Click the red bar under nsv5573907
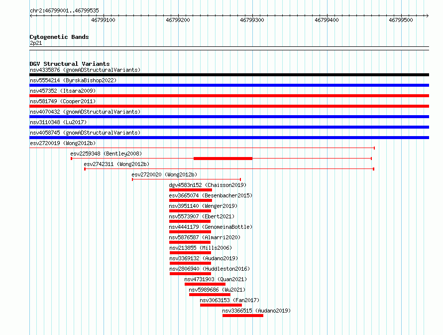443x335 pixels. pyautogui.click(x=190, y=221)
